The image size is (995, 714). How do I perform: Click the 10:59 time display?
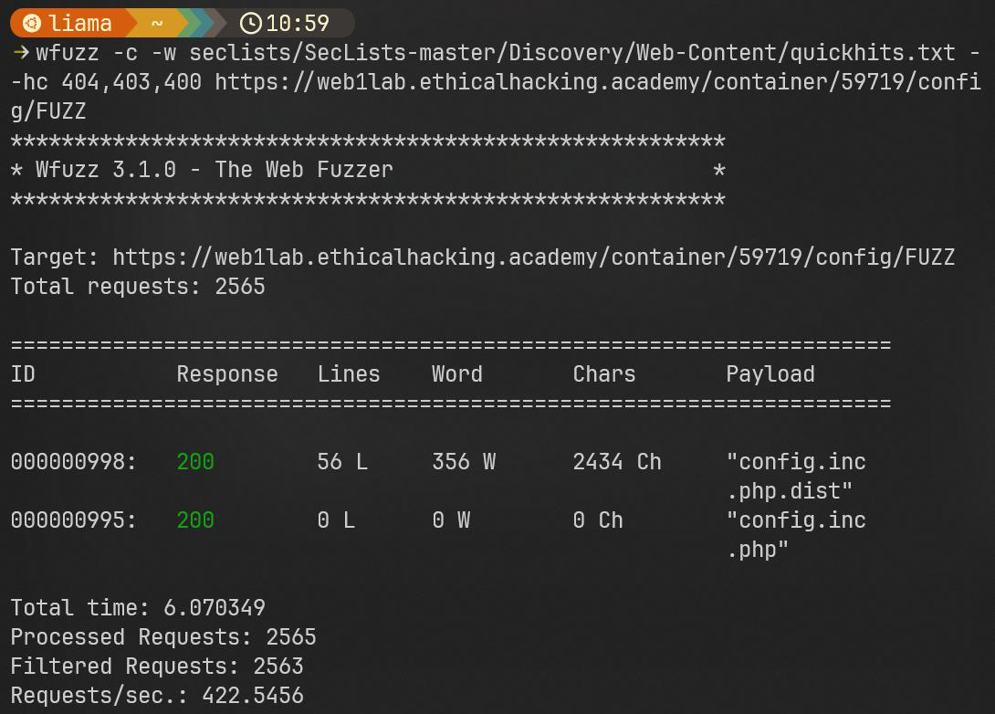tap(297, 23)
